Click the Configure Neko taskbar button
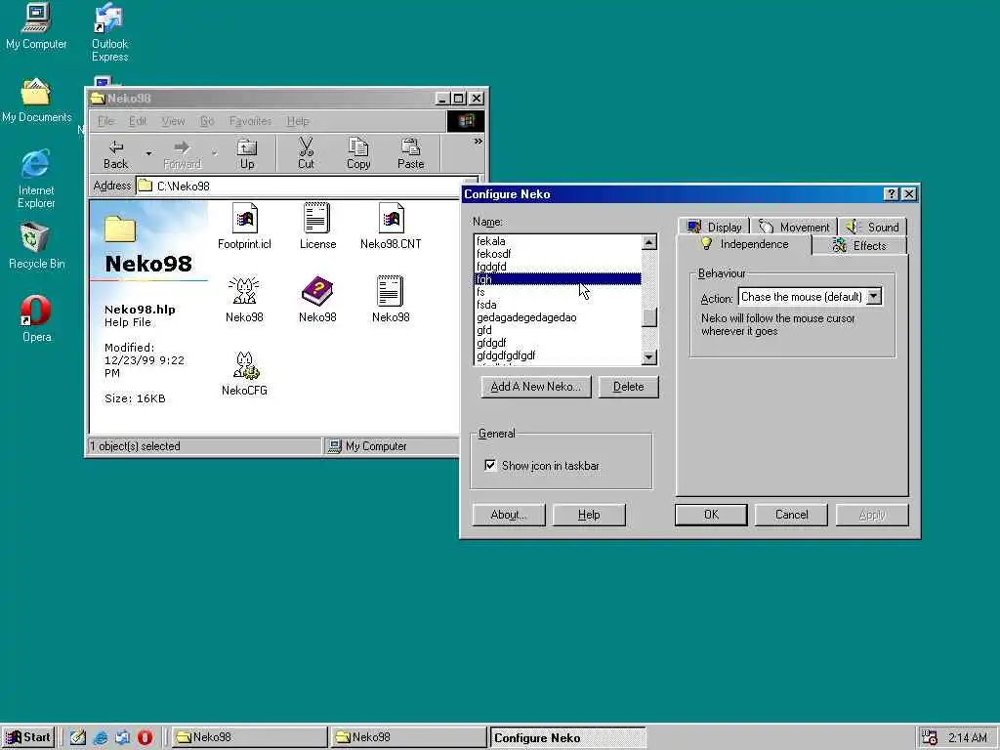The width and height of the screenshot is (1000, 750). (568, 738)
